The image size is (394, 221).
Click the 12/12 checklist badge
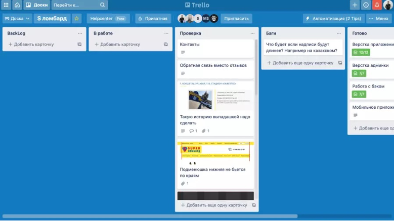point(361,53)
